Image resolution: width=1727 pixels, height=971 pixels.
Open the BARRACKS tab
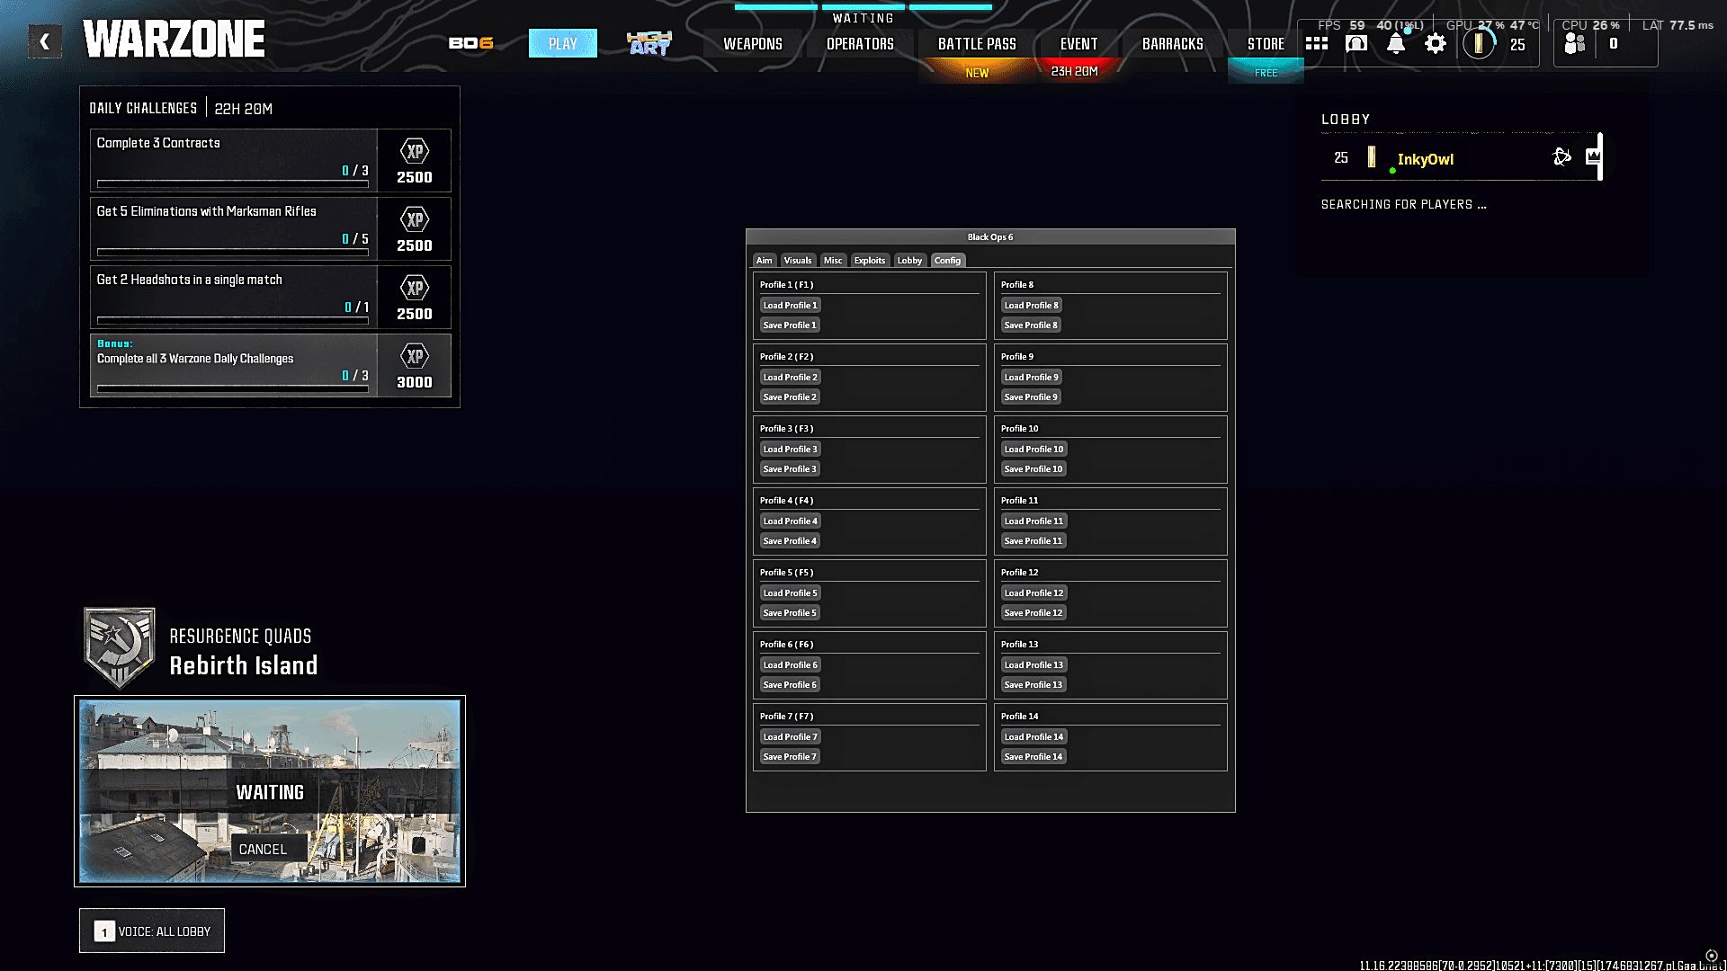coord(1173,43)
